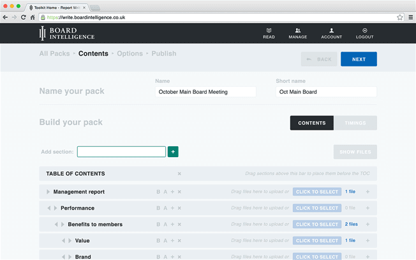Go to Options breadcrumb step
416x260 pixels.
pyautogui.click(x=130, y=54)
